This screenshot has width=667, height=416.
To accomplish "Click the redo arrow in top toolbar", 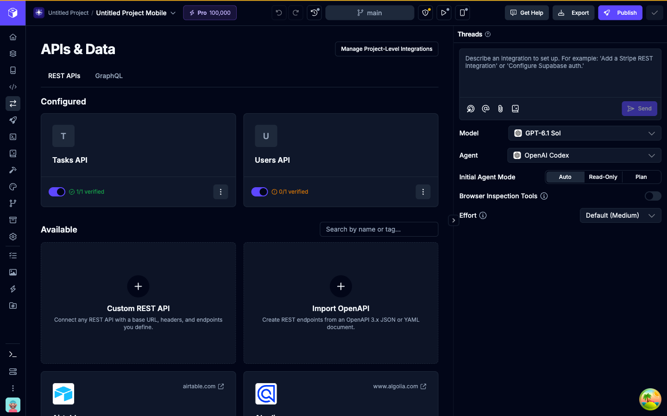I will point(296,13).
